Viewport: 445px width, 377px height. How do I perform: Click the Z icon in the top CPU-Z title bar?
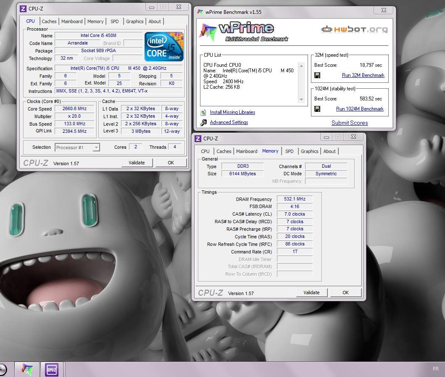(23, 9)
